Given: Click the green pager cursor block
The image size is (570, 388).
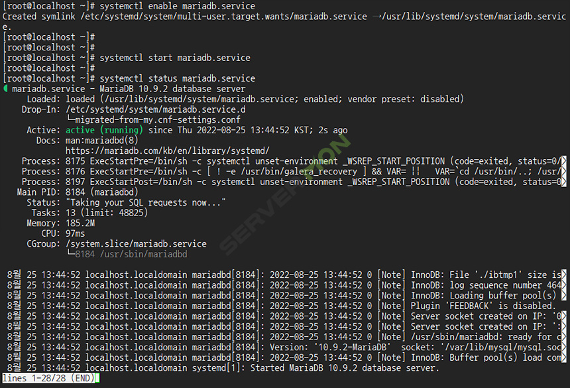Looking at the screenshot, I should [x=97, y=378].
